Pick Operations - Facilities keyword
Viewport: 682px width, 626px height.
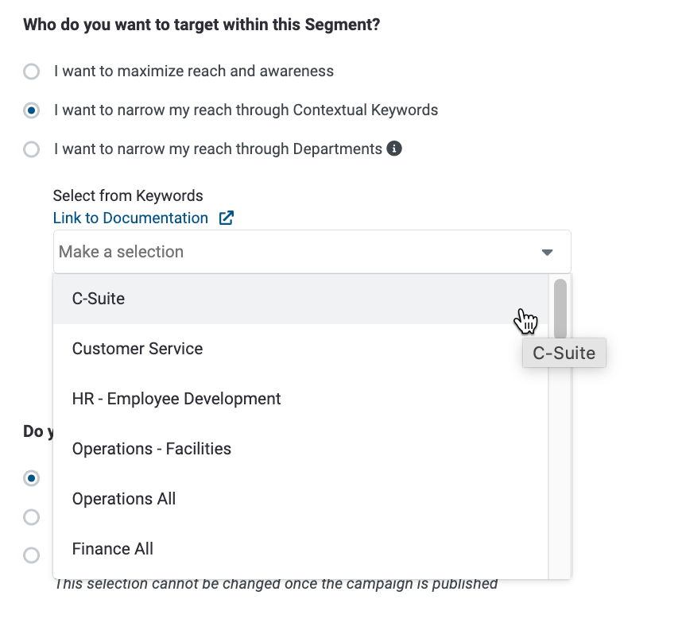click(x=300, y=449)
